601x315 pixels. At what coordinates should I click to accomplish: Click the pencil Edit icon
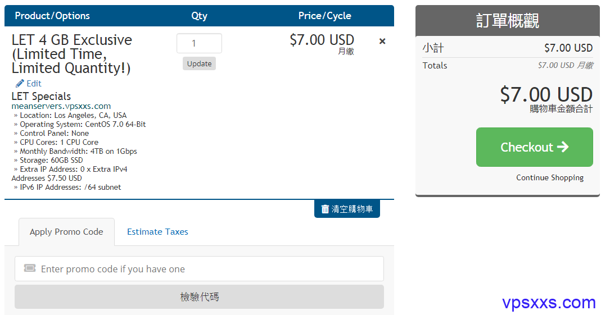(20, 84)
